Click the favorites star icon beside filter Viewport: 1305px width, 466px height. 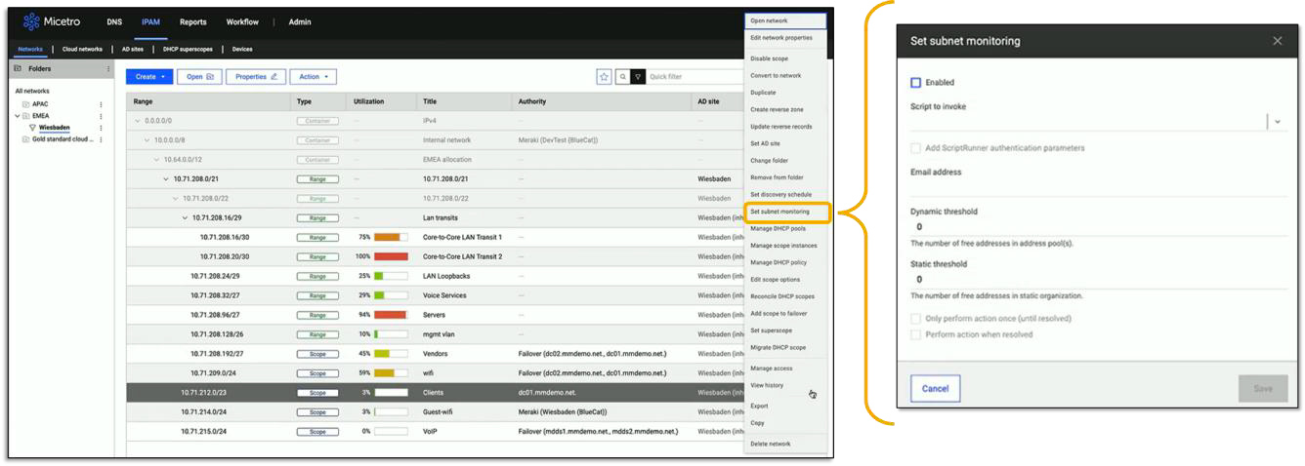coord(604,76)
